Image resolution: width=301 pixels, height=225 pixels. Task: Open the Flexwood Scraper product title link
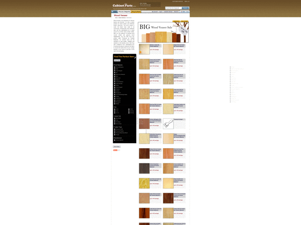pyautogui.click(x=178, y=119)
